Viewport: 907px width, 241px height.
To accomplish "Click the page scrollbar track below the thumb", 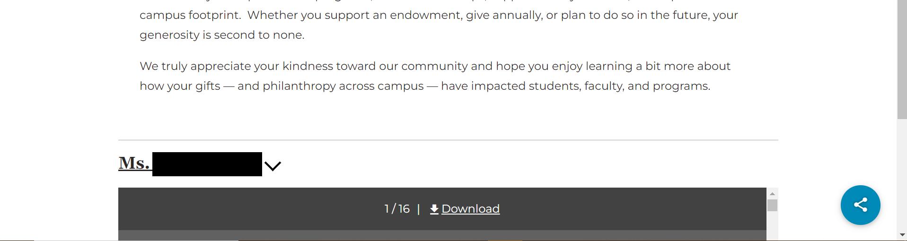I will (x=902, y=174).
